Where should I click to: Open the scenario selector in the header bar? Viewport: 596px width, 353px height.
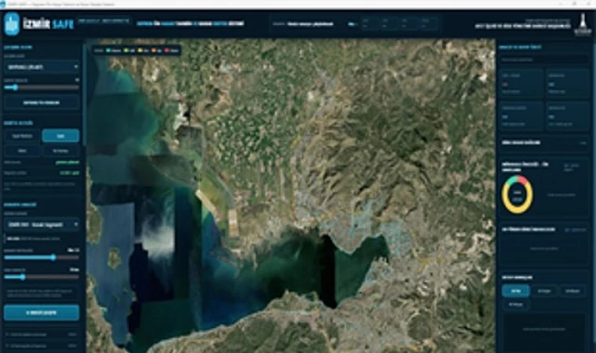click(x=311, y=24)
